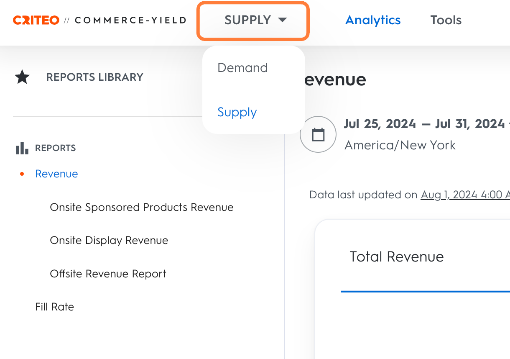Open the Offsite Revenue Report
The image size is (510, 359).
pyautogui.click(x=108, y=274)
